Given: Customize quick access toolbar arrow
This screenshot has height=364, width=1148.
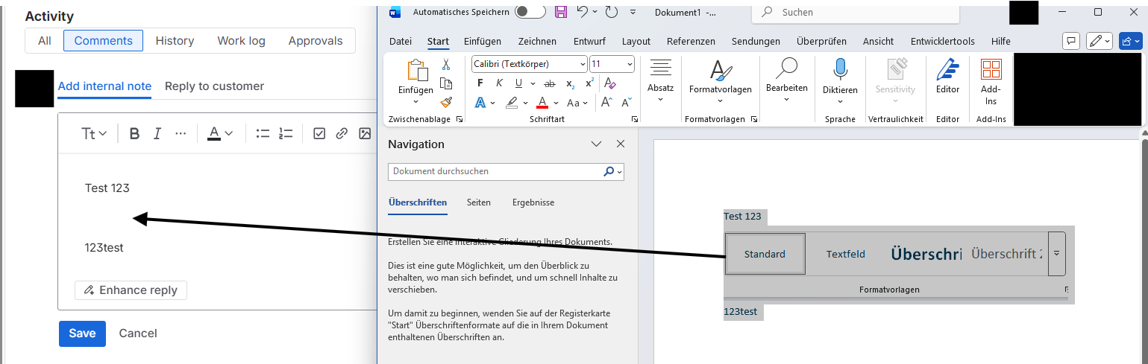Looking at the screenshot, I should point(633,12).
